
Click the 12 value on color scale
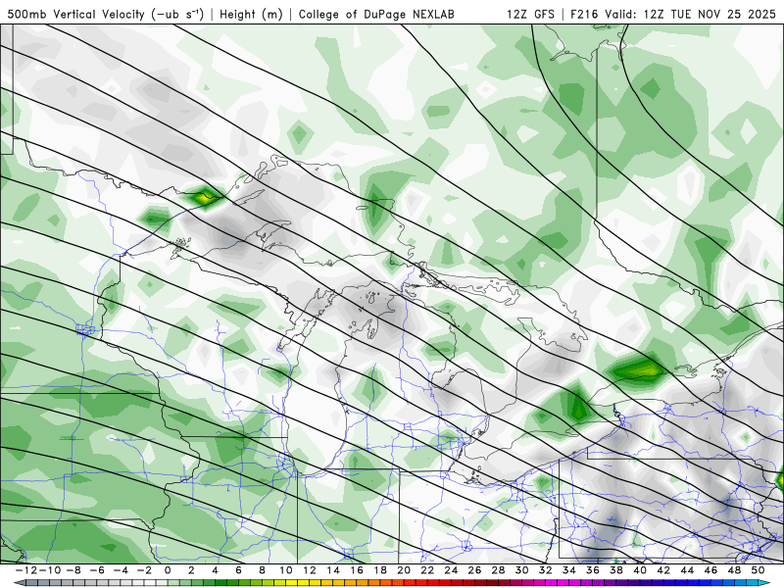(310, 570)
